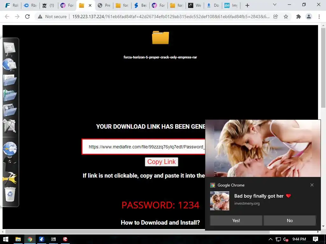
Task: Open the Chrome profile avatar
Action: click(309, 17)
